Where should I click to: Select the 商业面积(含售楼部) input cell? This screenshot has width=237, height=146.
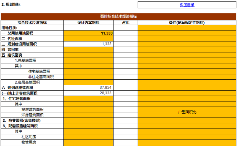[x=88, y=120]
